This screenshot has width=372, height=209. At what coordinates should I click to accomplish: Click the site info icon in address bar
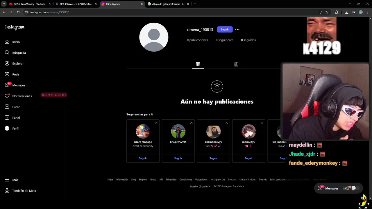(26, 12)
